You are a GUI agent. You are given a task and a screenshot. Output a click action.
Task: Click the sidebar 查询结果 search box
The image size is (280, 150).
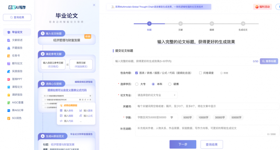pyautogui.click(x=17, y=17)
